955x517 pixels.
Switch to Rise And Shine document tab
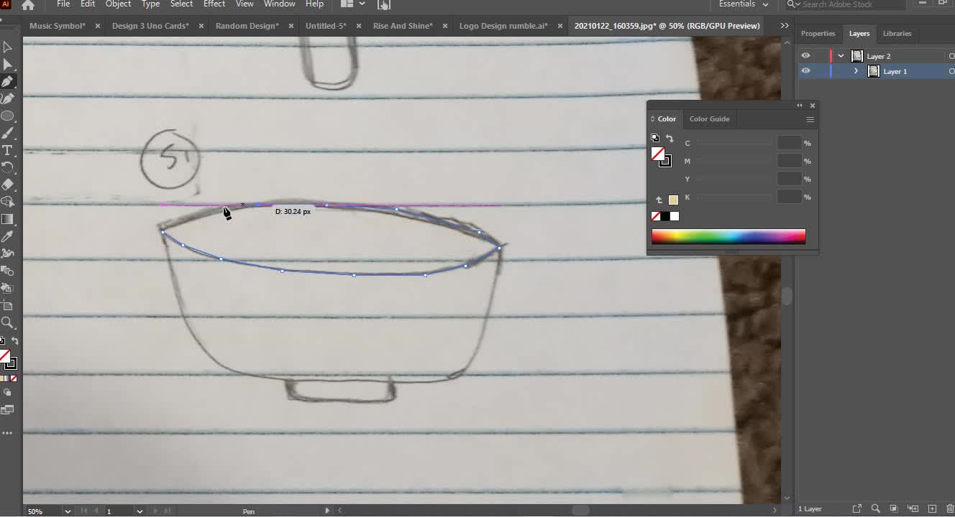tap(403, 26)
